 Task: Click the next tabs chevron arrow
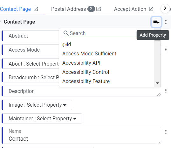pyautogui.click(x=165, y=8)
